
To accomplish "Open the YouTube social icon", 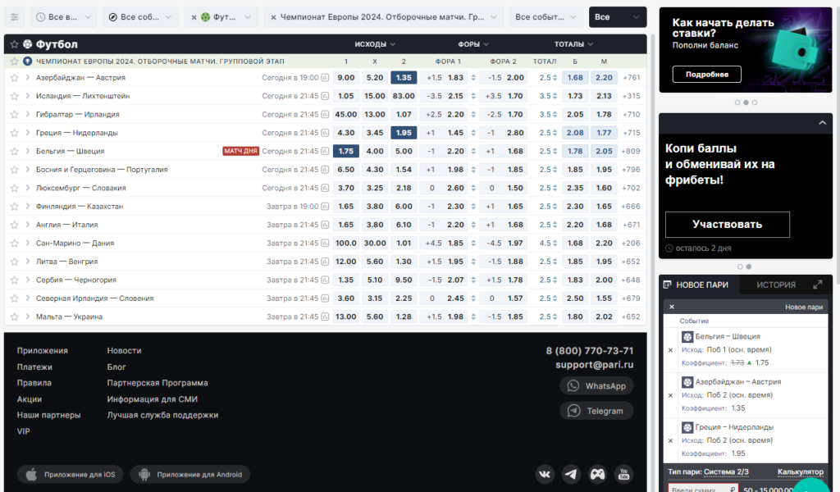I will pos(623,474).
